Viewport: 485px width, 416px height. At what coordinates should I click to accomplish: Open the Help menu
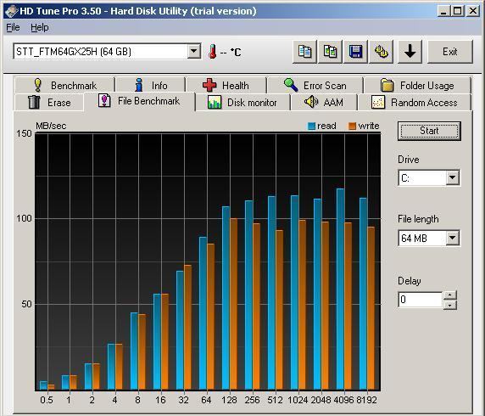(x=40, y=27)
